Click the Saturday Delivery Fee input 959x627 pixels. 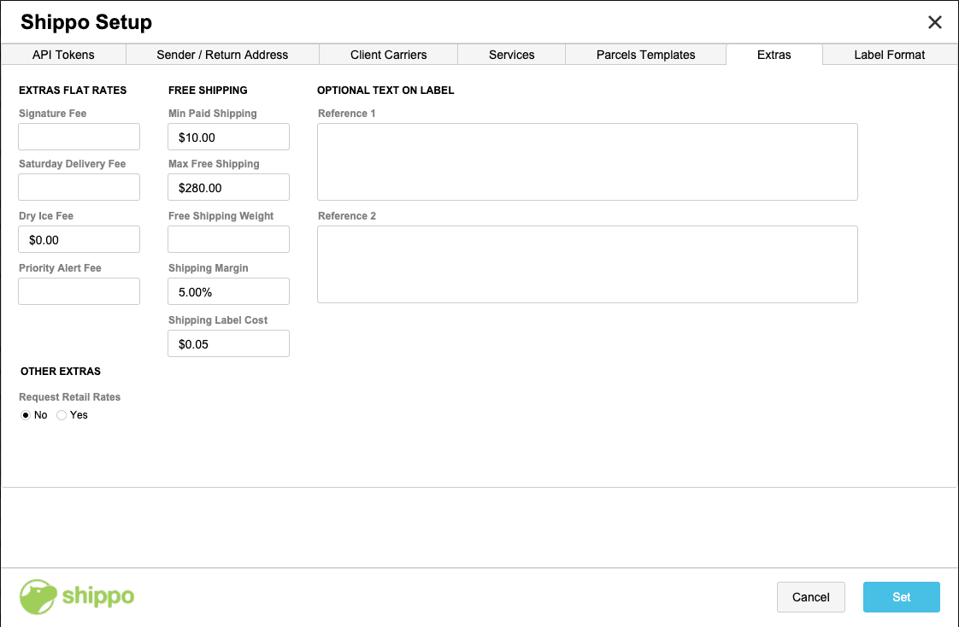pyautogui.click(x=79, y=187)
